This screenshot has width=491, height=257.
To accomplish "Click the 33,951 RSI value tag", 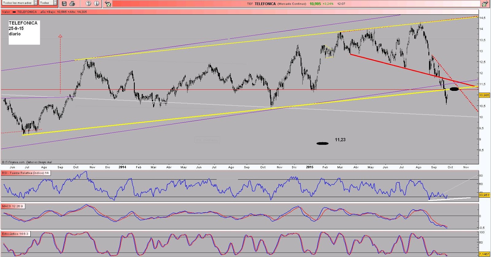I will click(485, 195).
